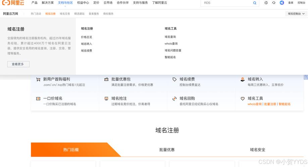
Task: Click the tag icon beside 域名续费
Action: [x=174, y=79]
